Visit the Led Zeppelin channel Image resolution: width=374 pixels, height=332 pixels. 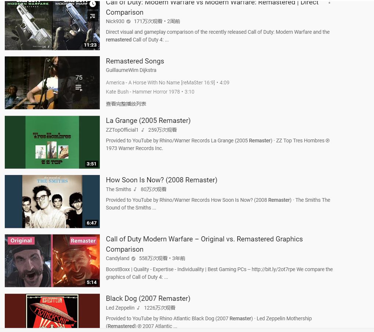click(120, 308)
